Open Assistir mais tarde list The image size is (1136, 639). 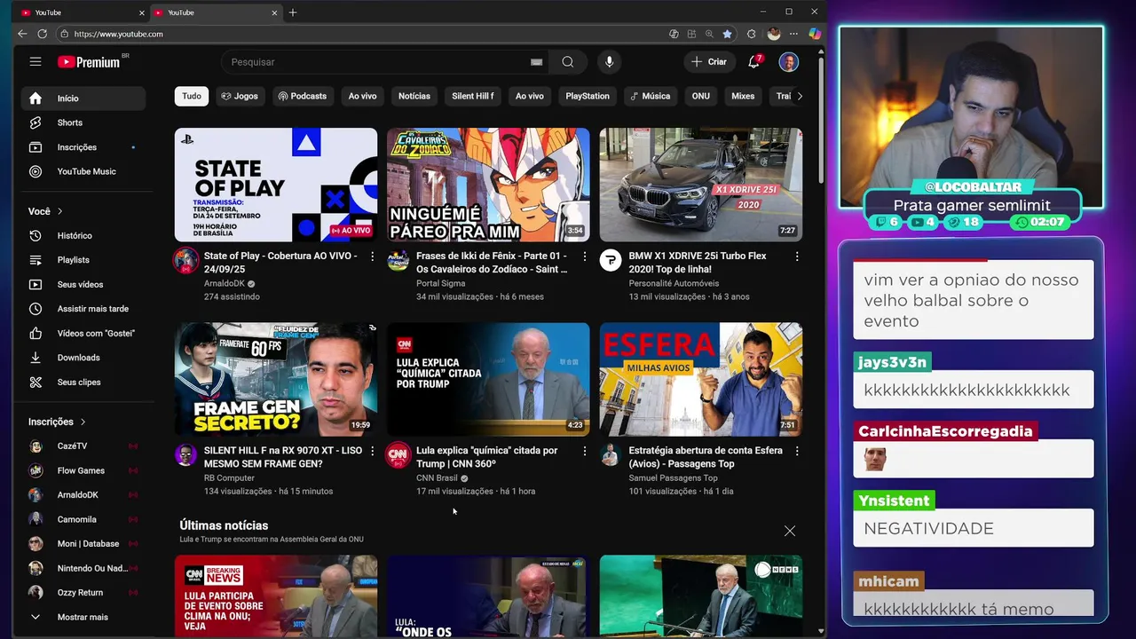click(83, 309)
